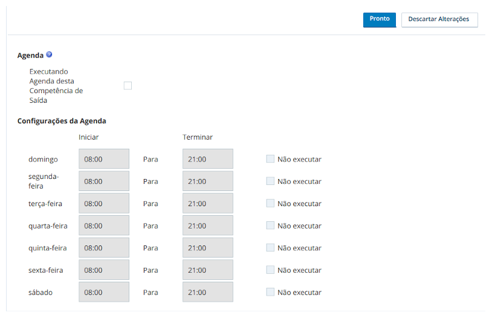Select terça-feira end time field
Viewport: 492px width, 318px height.
(208, 203)
